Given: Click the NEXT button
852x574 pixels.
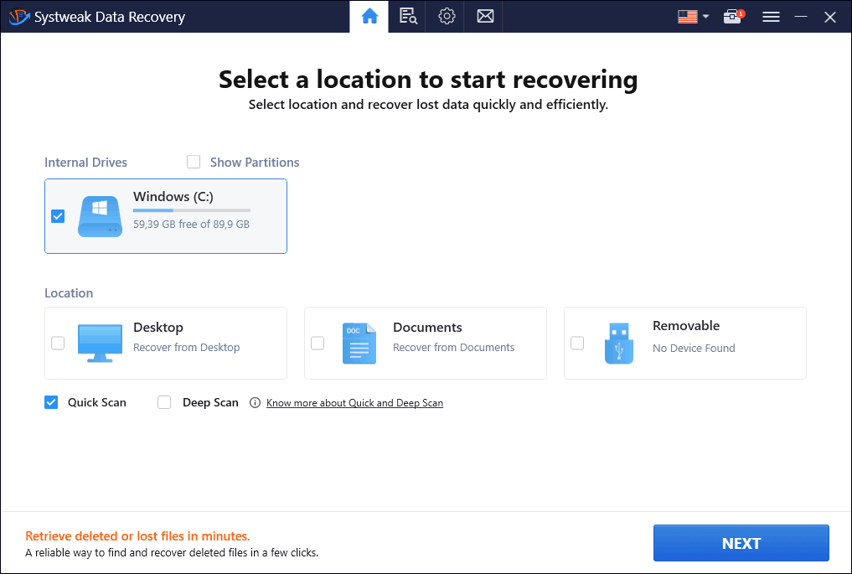Looking at the screenshot, I should pos(741,543).
